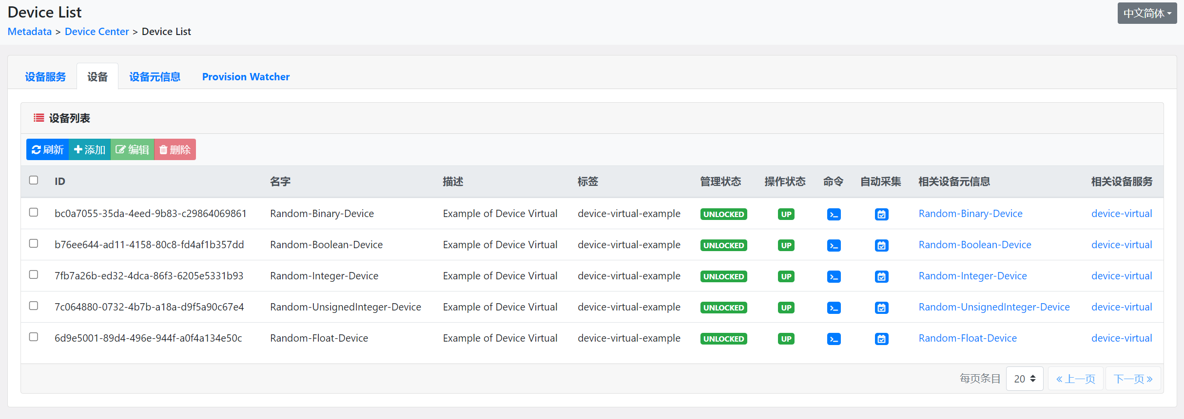Open device-virtual link in Random-Boolean-Device row
1184x419 pixels.
[x=1122, y=245]
